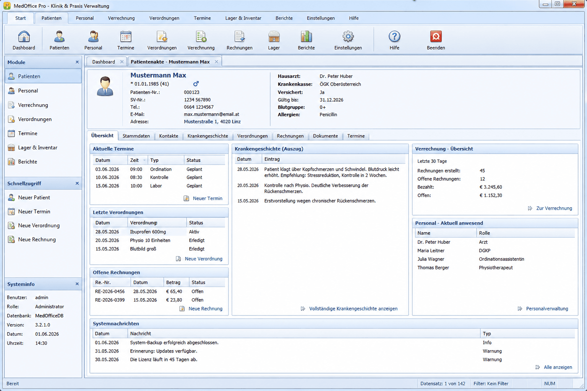Click Datensatz: 1 von 142 status entry
587x391 pixels.
(x=443, y=384)
